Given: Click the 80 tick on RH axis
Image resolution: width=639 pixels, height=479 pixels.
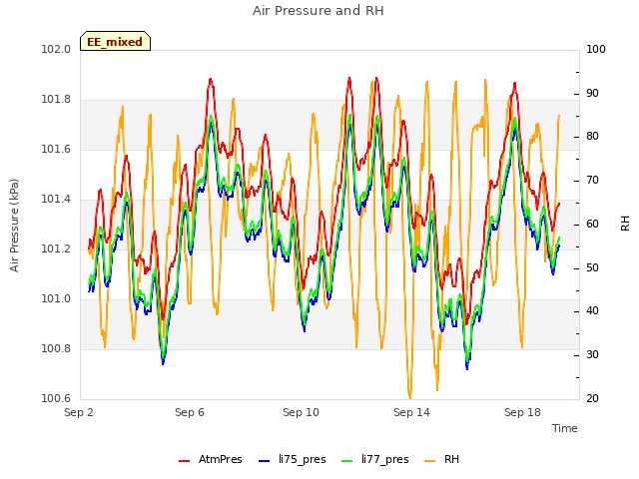Looking at the screenshot, I should point(592,137).
